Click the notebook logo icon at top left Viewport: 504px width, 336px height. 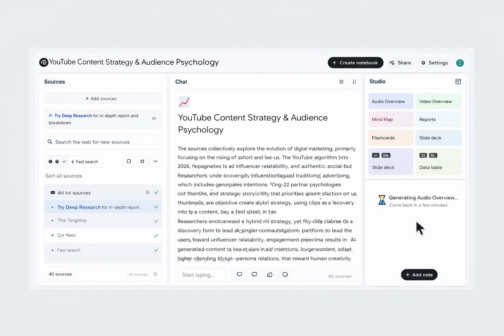44,62
